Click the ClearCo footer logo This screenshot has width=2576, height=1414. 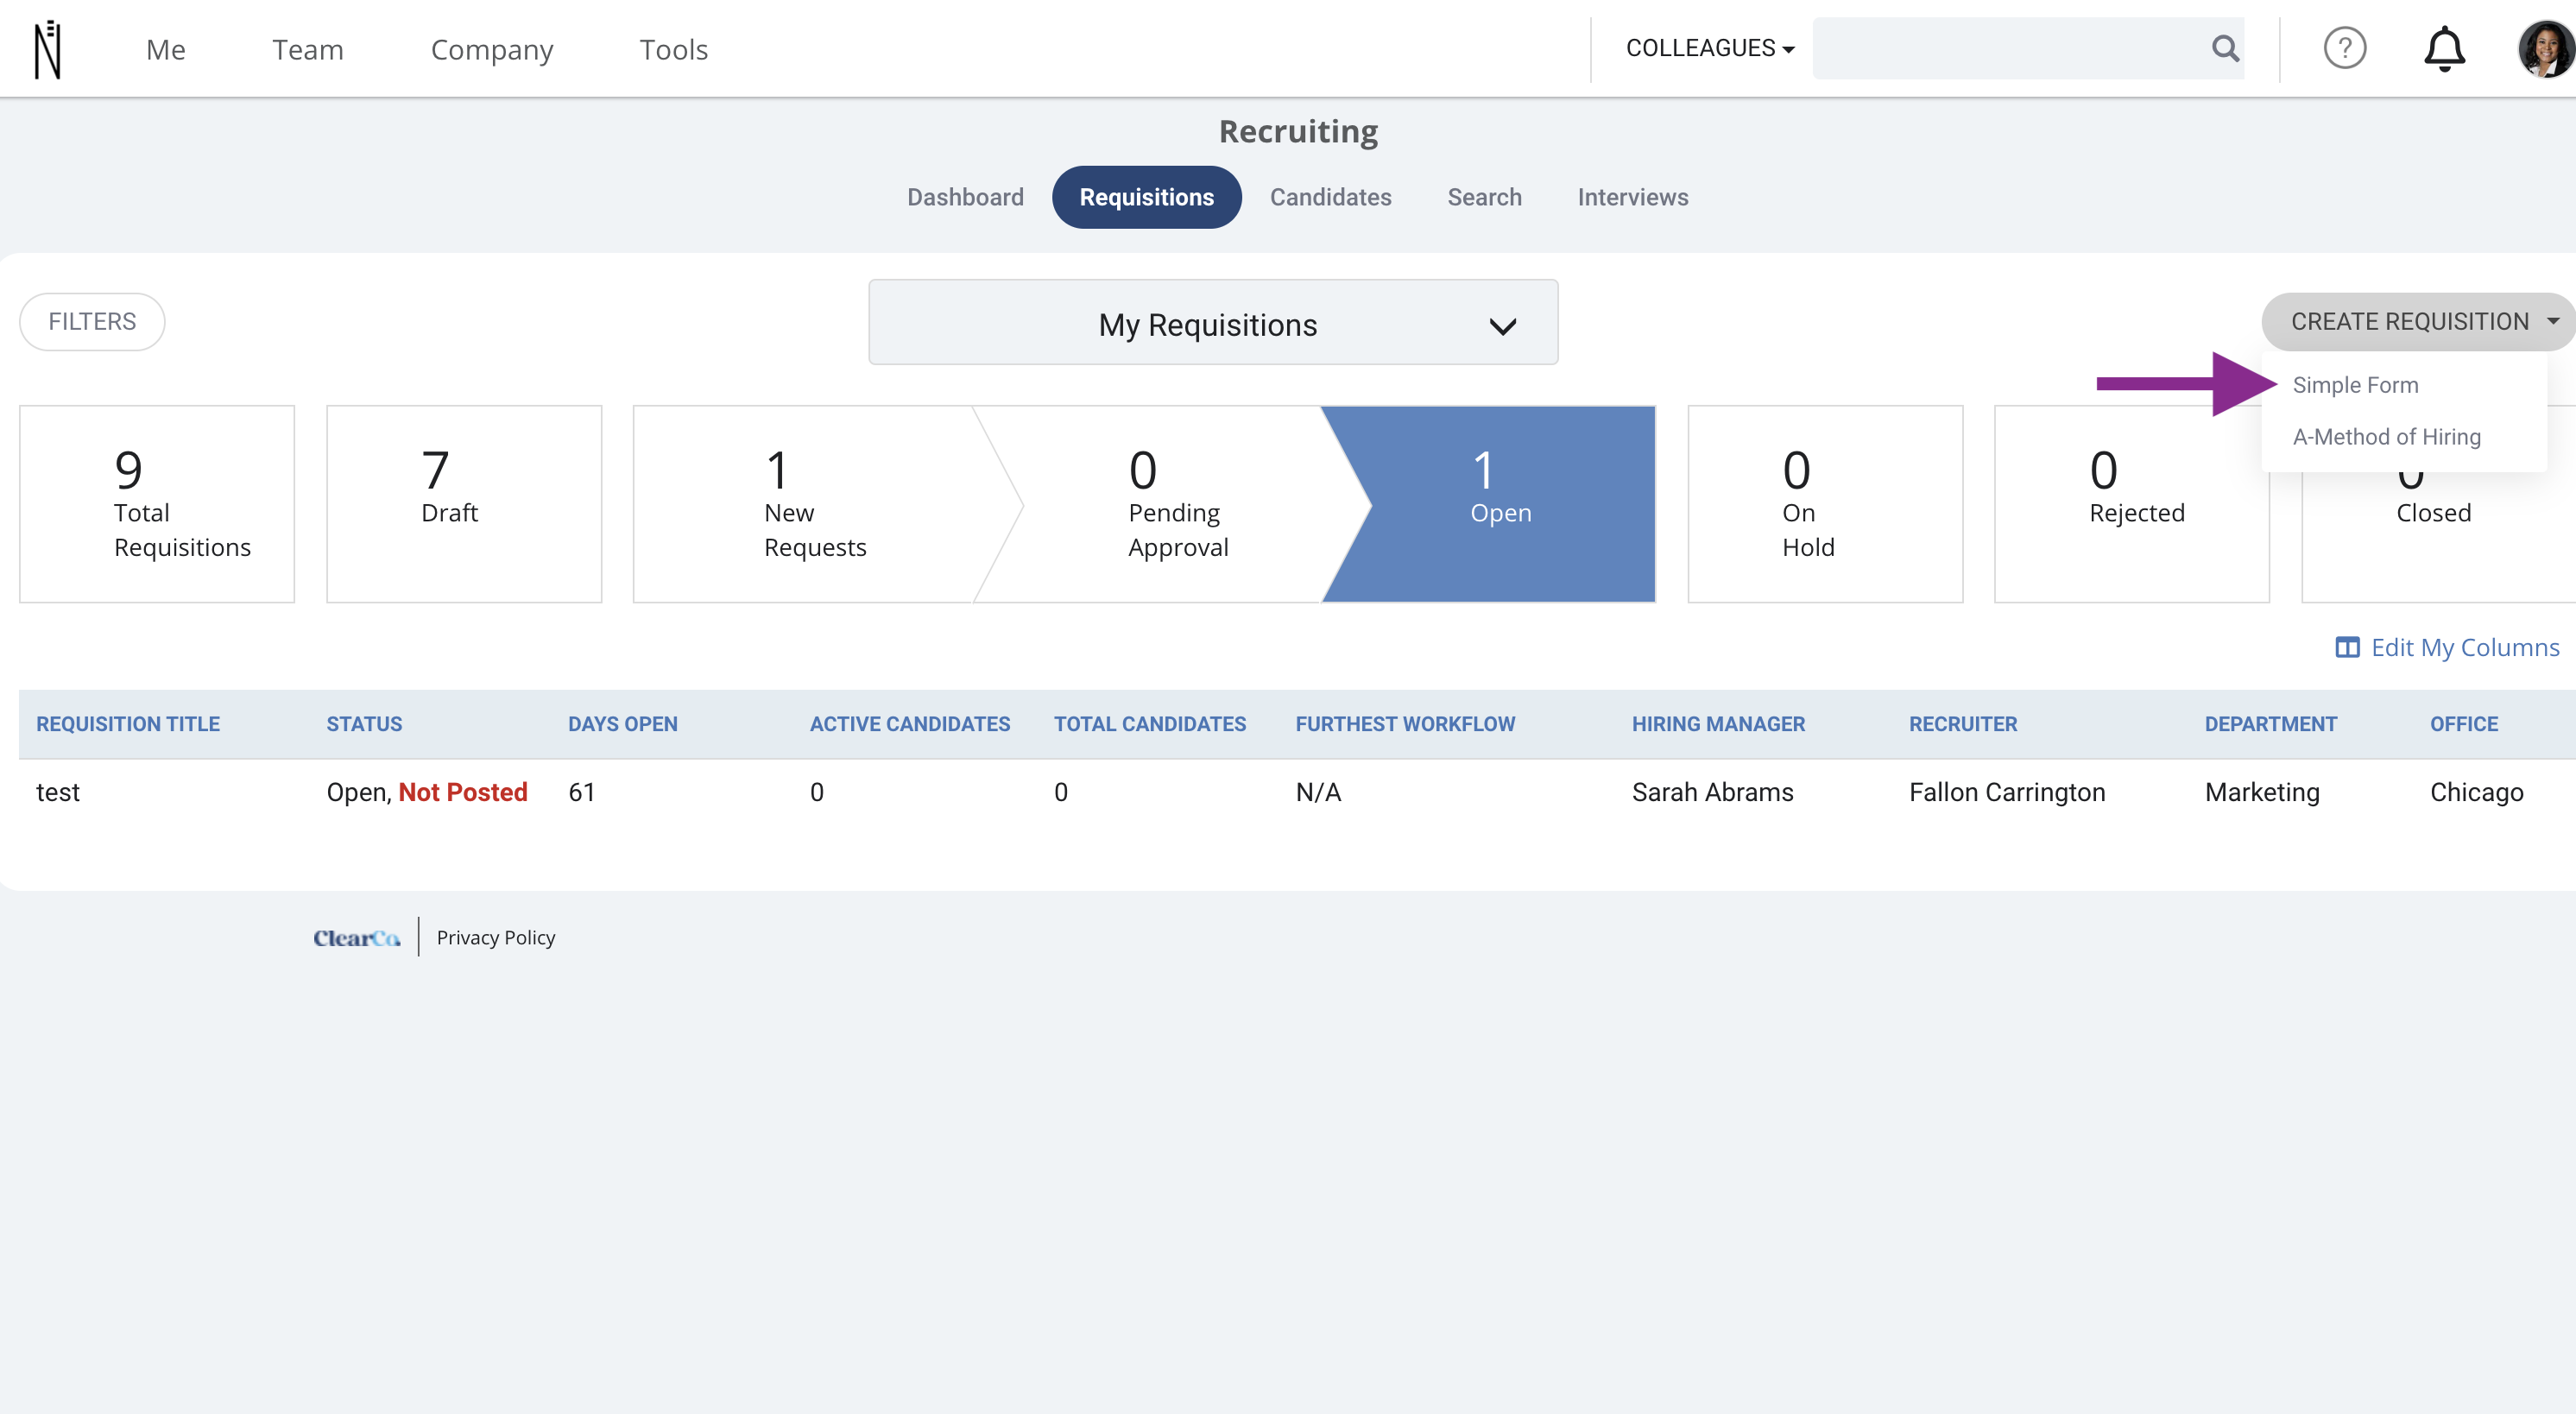click(x=356, y=938)
